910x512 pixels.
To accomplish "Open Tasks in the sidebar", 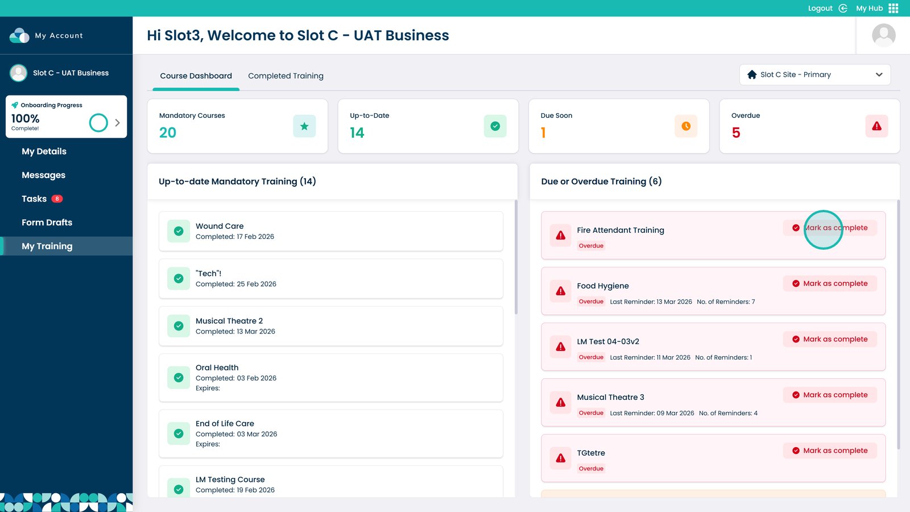I will [x=34, y=199].
